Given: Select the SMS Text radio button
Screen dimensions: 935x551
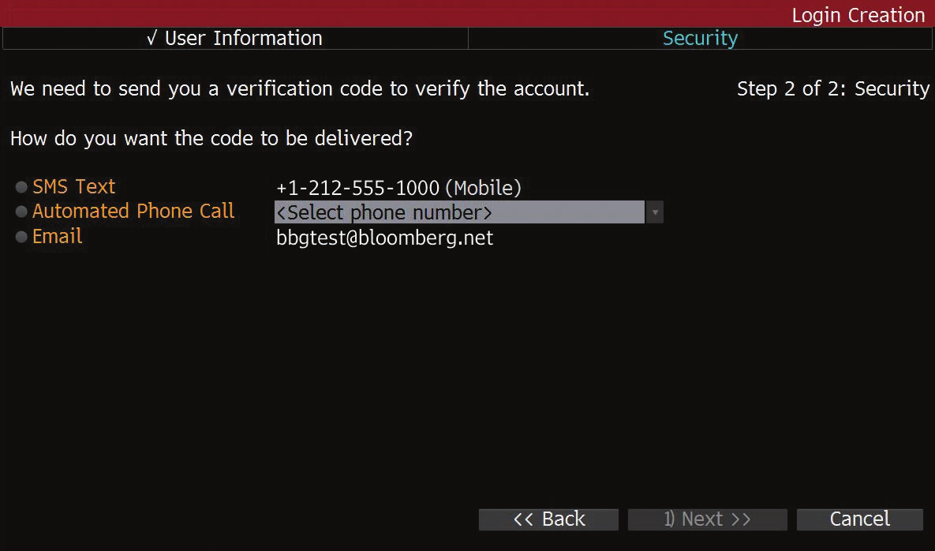Looking at the screenshot, I should [21, 188].
